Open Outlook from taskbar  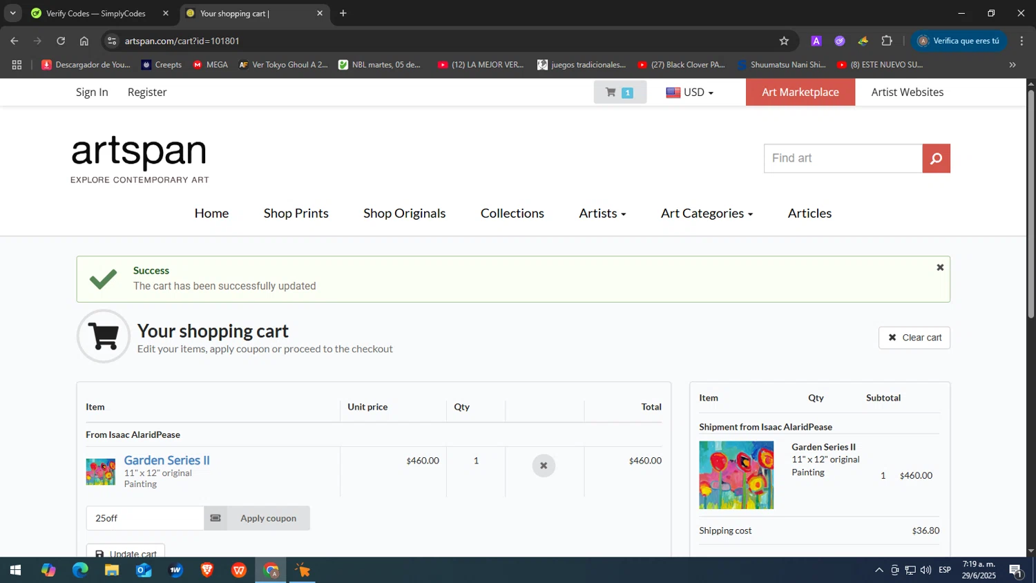point(144,571)
